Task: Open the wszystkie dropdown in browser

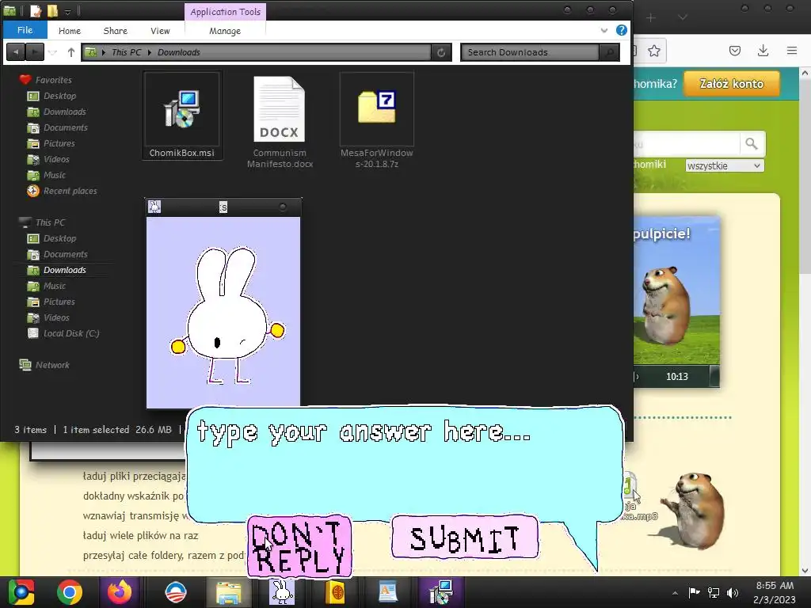Action: pyautogui.click(x=724, y=166)
